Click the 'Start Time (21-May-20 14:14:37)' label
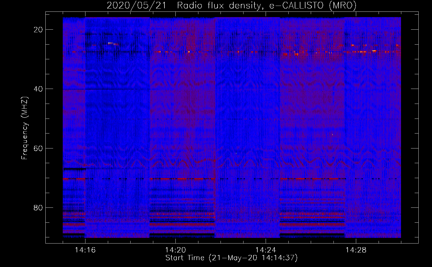 tap(231, 258)
